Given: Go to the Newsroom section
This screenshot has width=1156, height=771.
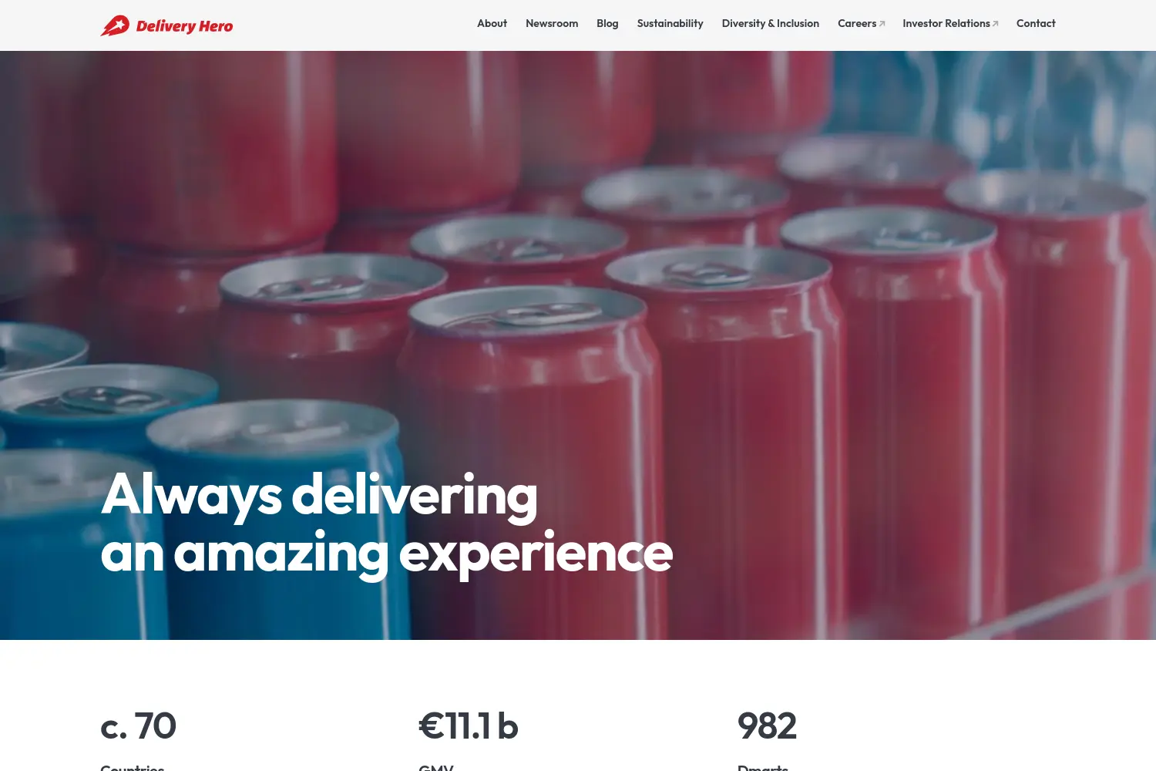Looking at the screenshot, I should point(552,24).
